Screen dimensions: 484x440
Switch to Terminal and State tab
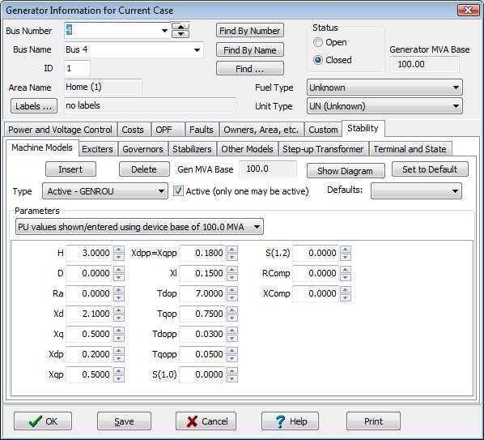pyautogui.click(x=410, y=149)
